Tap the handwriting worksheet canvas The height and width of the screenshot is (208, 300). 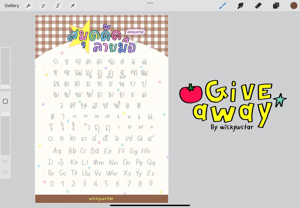(x=101, y=109)
